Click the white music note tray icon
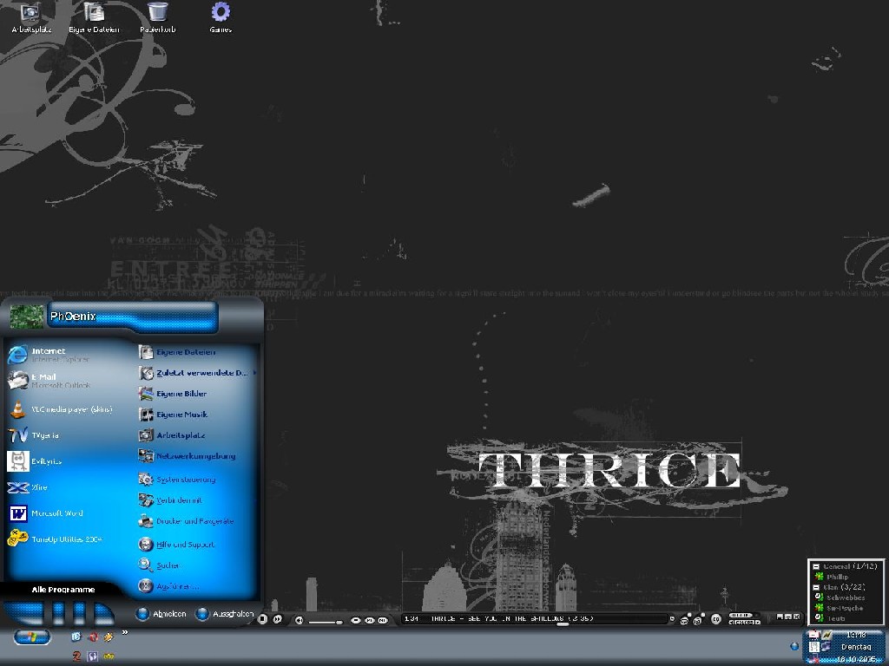Viewport: 889px width, 666px height. pyautogui.click(x=814, y=647)
